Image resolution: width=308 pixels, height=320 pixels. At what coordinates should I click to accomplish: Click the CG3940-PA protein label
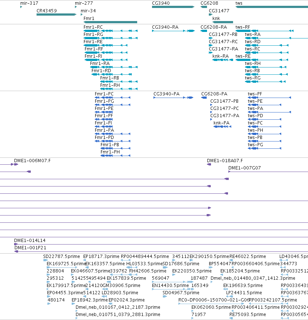pos(166,94)
